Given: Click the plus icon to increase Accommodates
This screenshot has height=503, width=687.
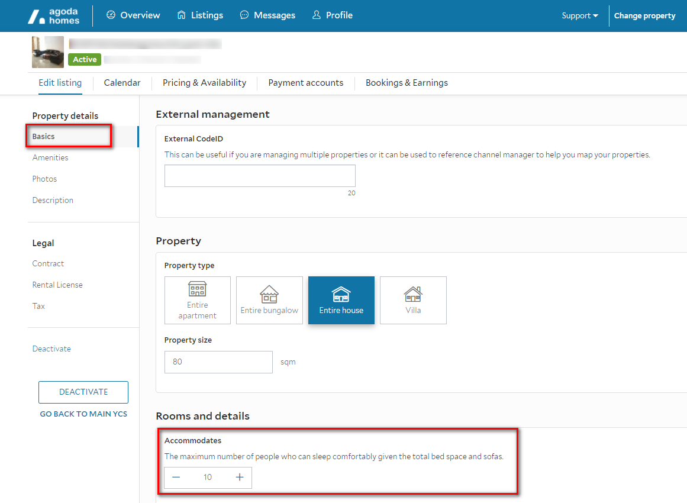Looking at the screenshot, I should tap(240, 478).
